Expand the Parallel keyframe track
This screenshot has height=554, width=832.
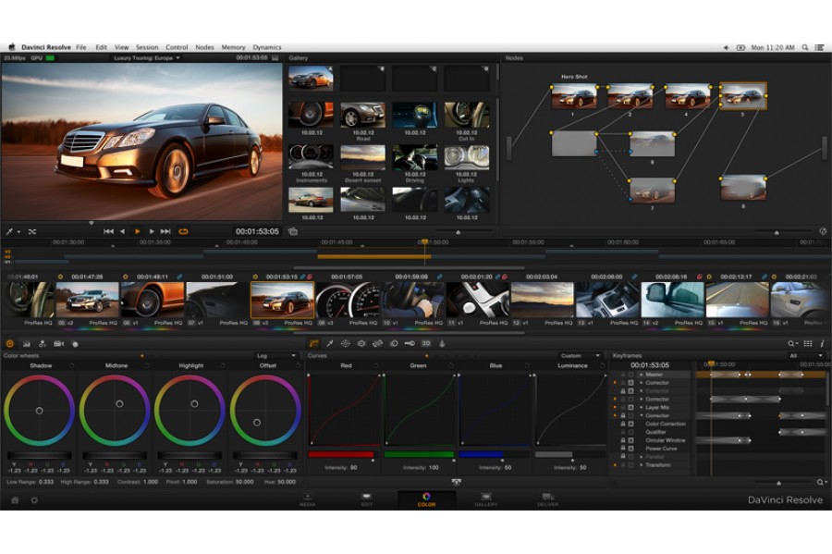coord(641,456)
